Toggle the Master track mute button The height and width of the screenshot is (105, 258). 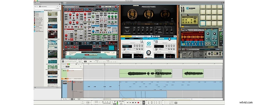(x=68, y=64)
